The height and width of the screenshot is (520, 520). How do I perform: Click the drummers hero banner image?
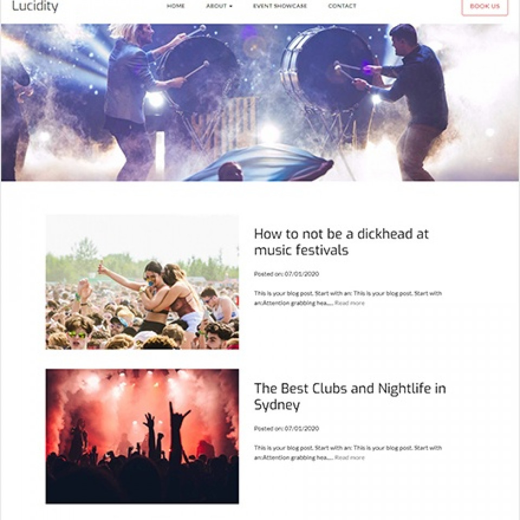pyautogui.click(x=260, y=102)
